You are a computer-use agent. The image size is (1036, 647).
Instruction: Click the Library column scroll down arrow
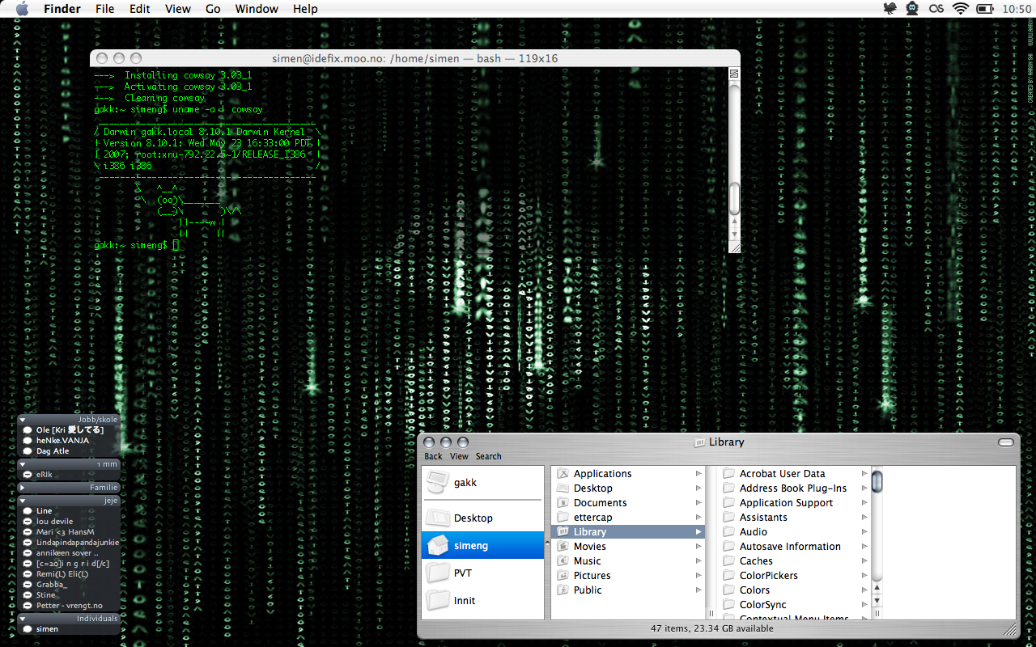point(877,601)
